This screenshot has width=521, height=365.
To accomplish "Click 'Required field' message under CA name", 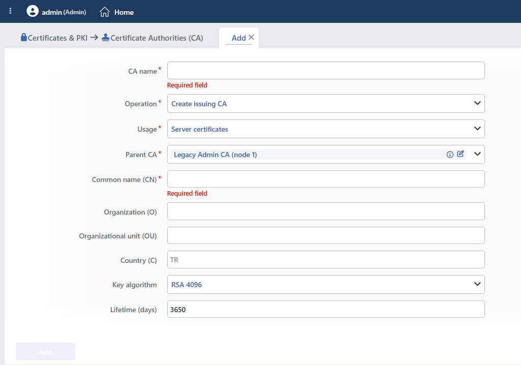I will [x=187, y=85].
